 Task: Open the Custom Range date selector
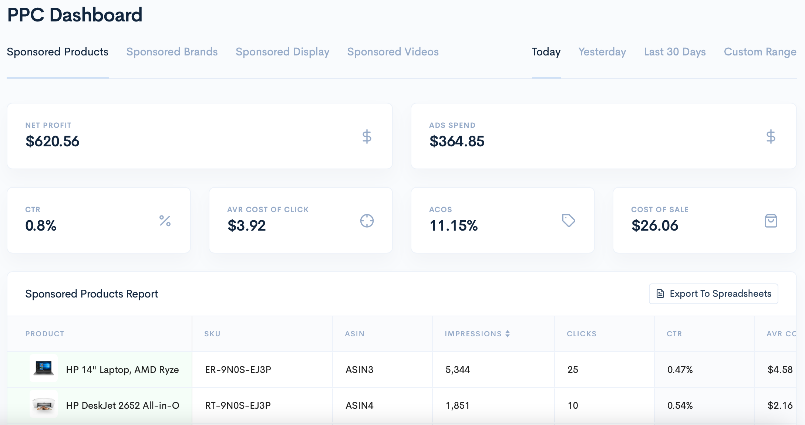(760, 52)
